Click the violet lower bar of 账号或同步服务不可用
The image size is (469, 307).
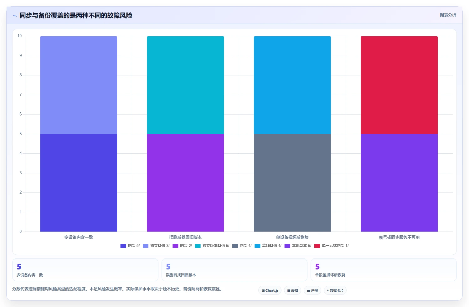click(x=399, y=183)
